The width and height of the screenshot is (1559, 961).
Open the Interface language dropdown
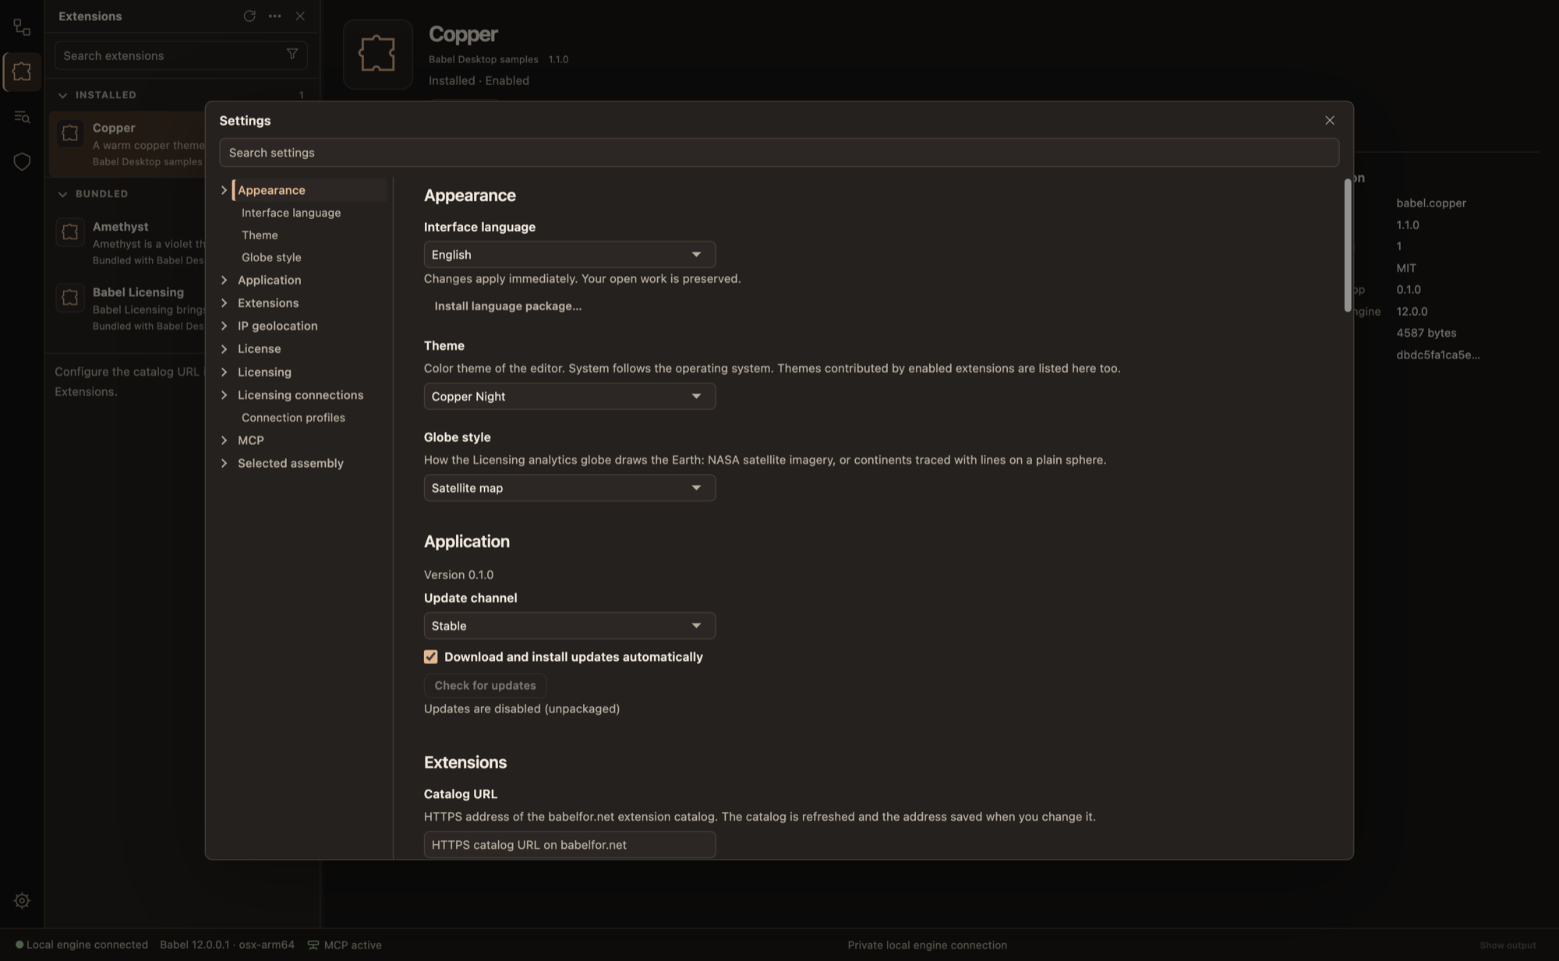(570, 255)
